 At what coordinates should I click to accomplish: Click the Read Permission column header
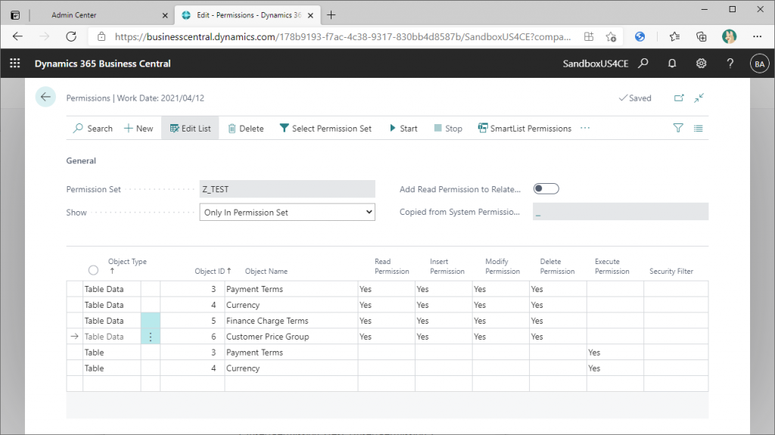[x=391, y=266]
